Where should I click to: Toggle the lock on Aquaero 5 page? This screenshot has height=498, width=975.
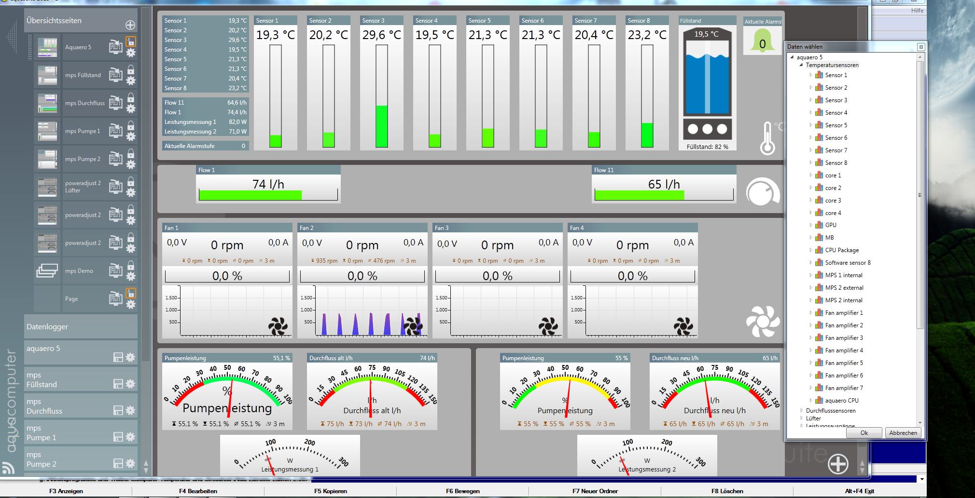(131, 41)
